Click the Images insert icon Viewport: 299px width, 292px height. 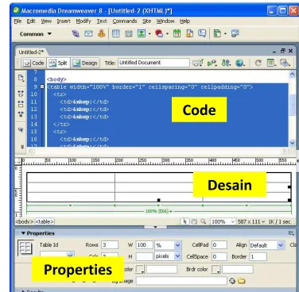[142, 33]
